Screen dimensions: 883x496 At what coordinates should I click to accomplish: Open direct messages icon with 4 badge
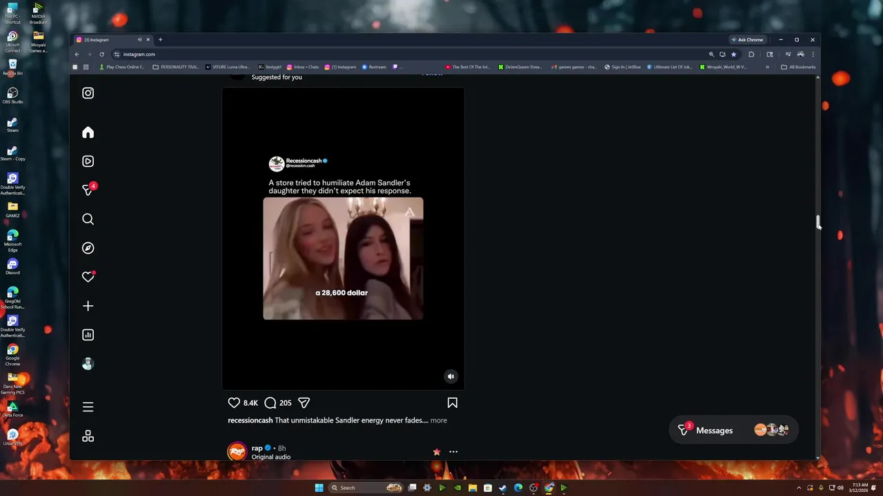click(x=88, y=189)
